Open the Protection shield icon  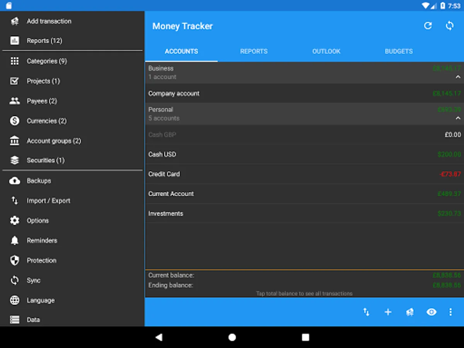click(15, 260)
